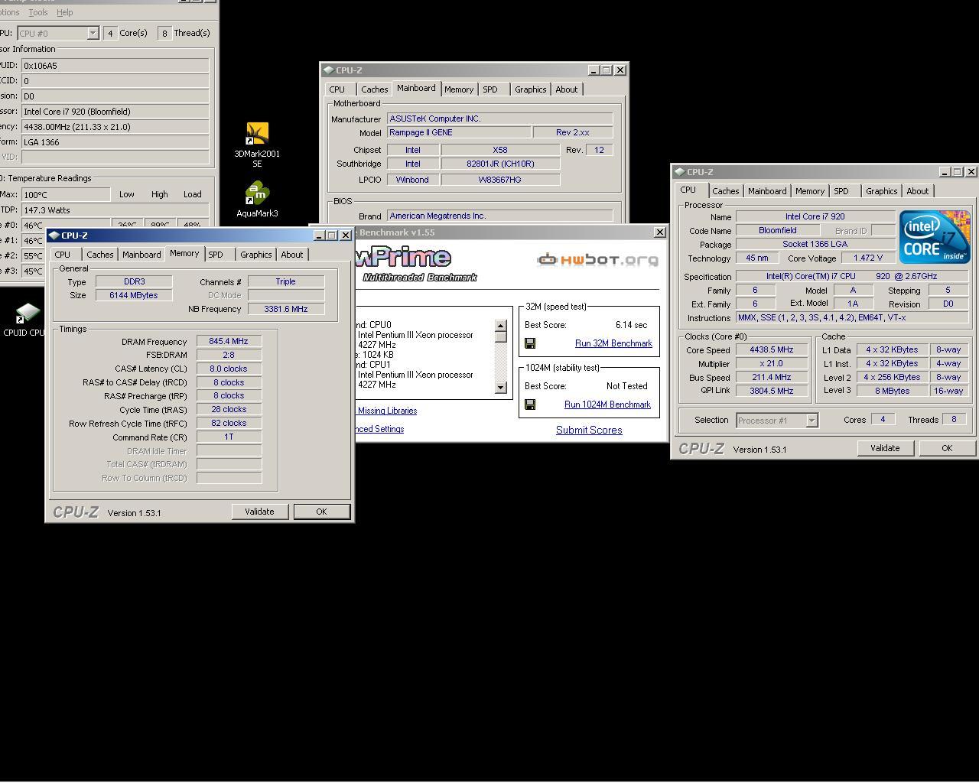Screen dimensions: 979x783
Task: Click OK in CPU tab CPU-Z window
Action: (947, 448)
